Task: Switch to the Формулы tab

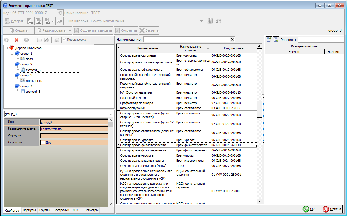Action: pos(29,210)
